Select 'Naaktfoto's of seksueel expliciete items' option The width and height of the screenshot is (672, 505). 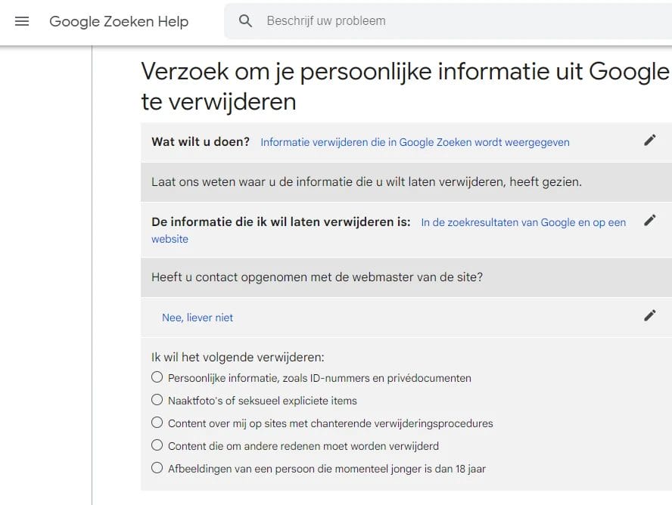(157, 400)
